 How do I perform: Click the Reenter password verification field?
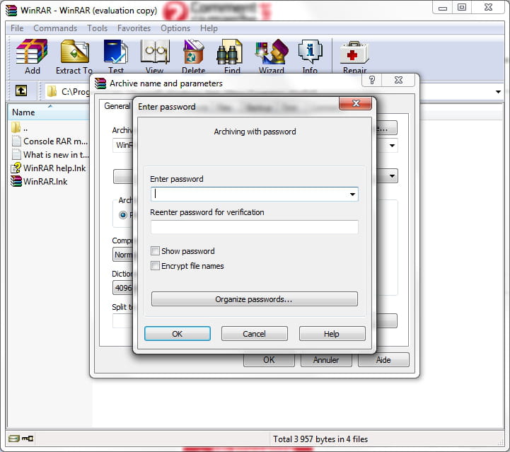255,227
